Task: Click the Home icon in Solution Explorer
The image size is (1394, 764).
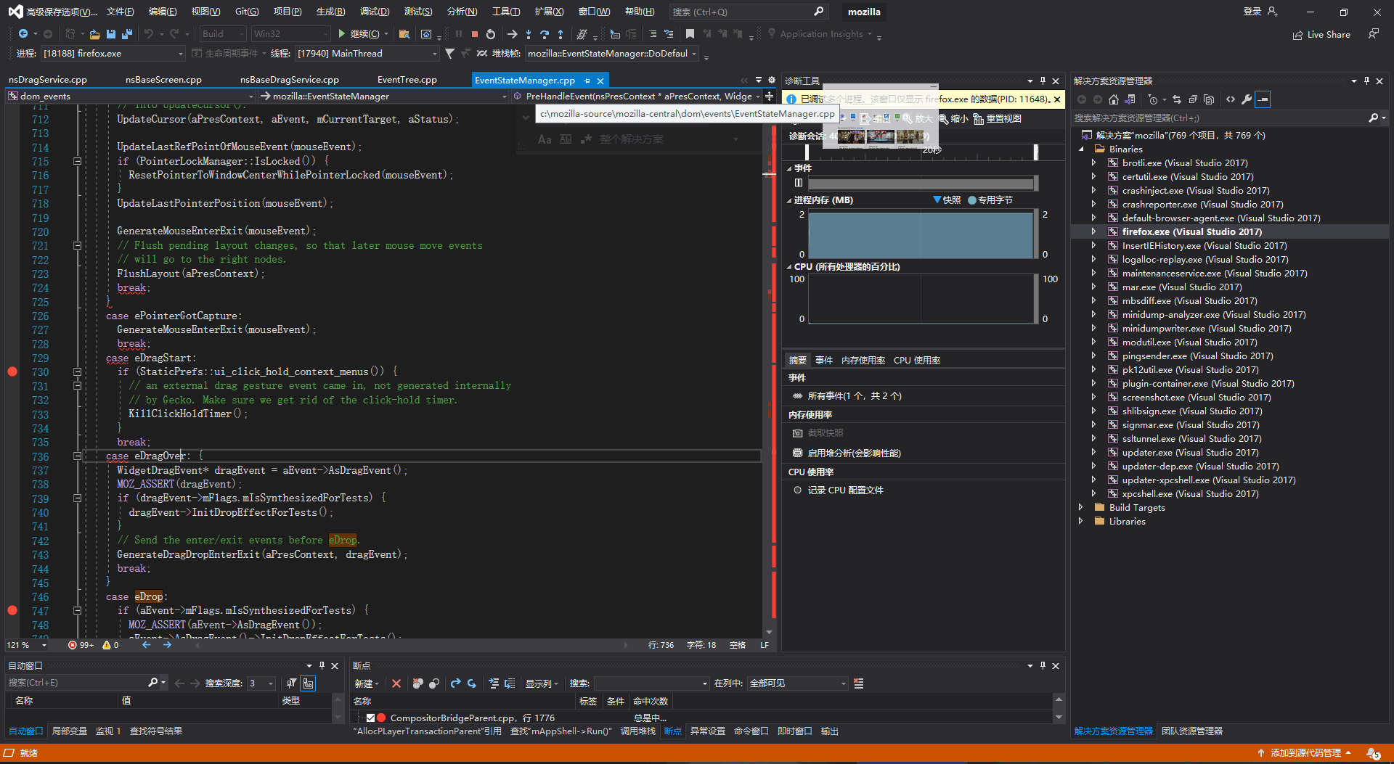Action: [x=1113, y=99]
